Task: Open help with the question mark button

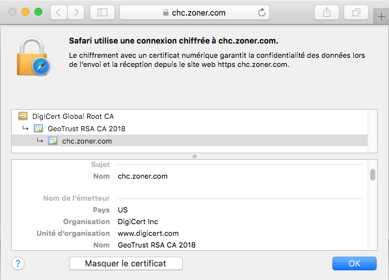Action: [x=18, y=263]
